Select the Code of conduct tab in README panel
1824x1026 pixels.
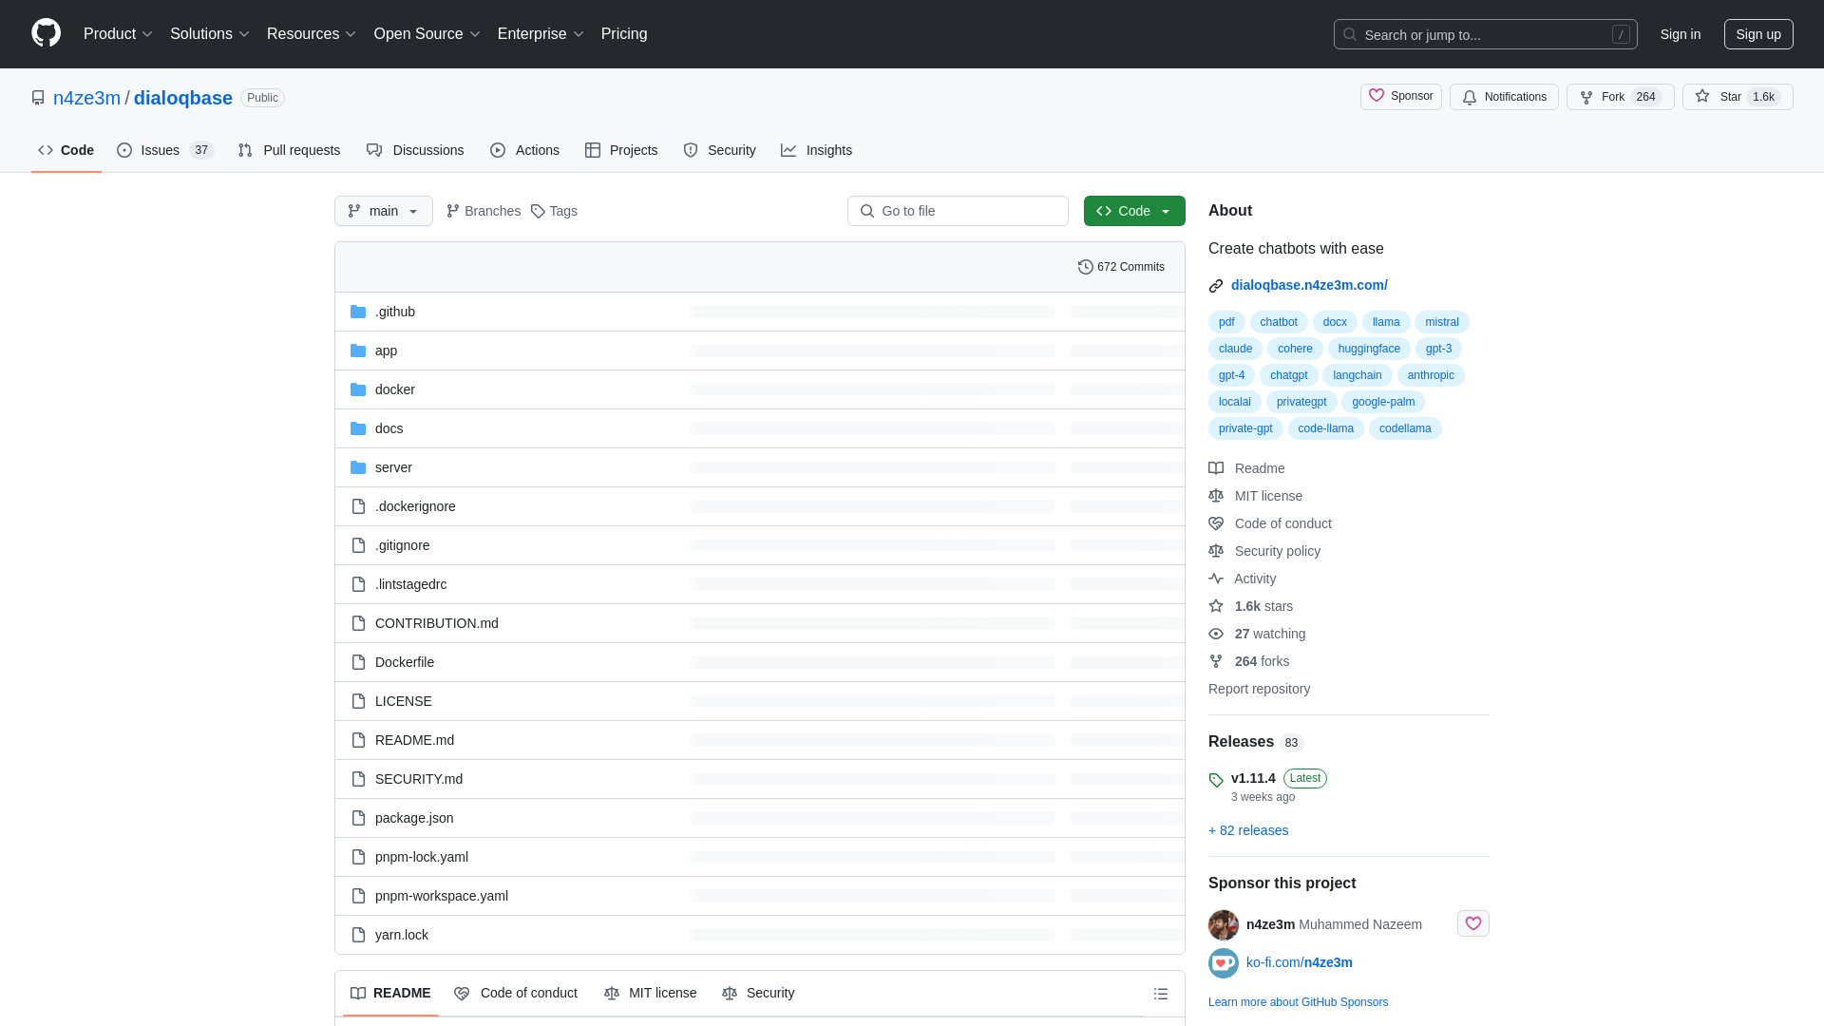point(516,993)
